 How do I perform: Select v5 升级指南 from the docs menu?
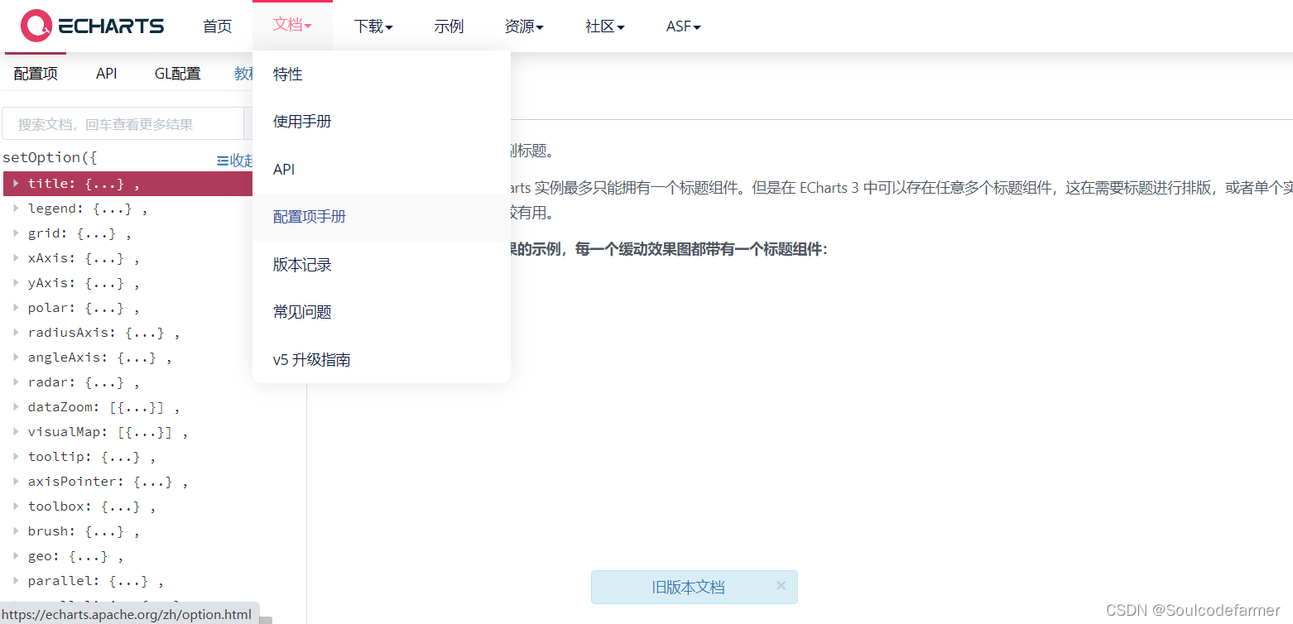click(x=382, y=360)
